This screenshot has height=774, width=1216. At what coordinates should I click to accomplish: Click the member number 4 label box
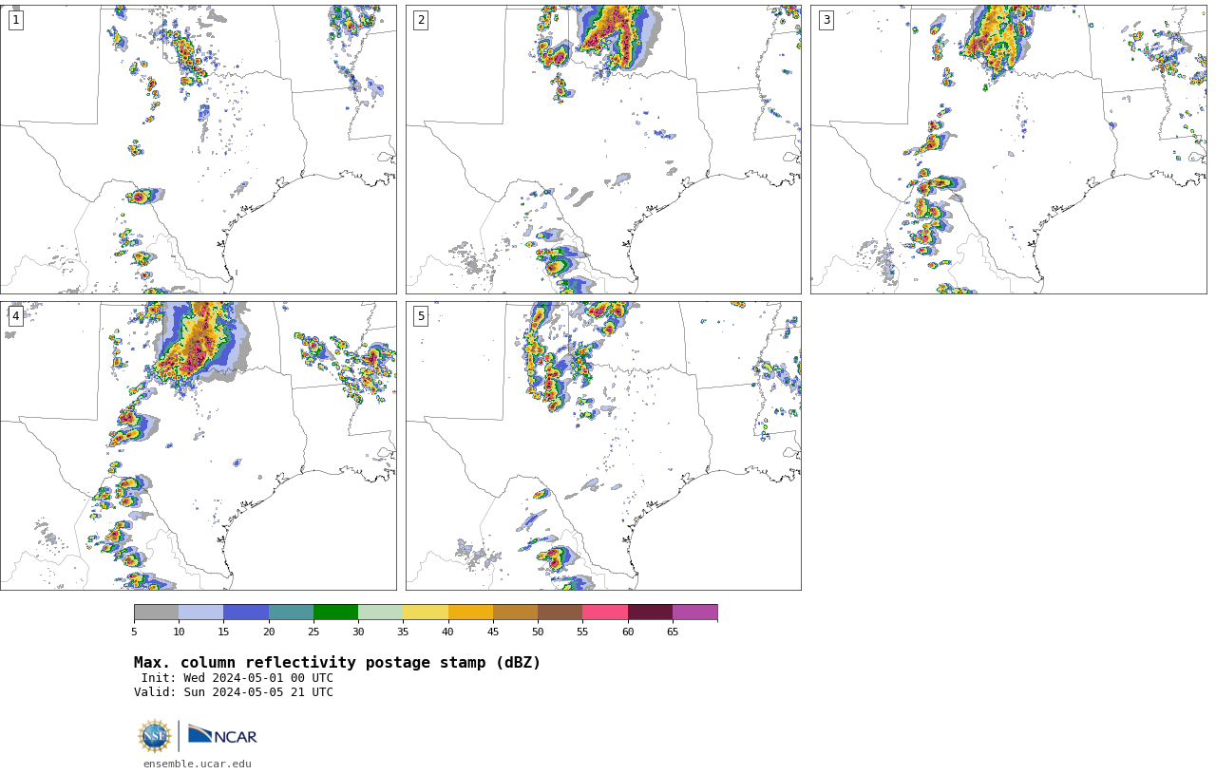15,316
